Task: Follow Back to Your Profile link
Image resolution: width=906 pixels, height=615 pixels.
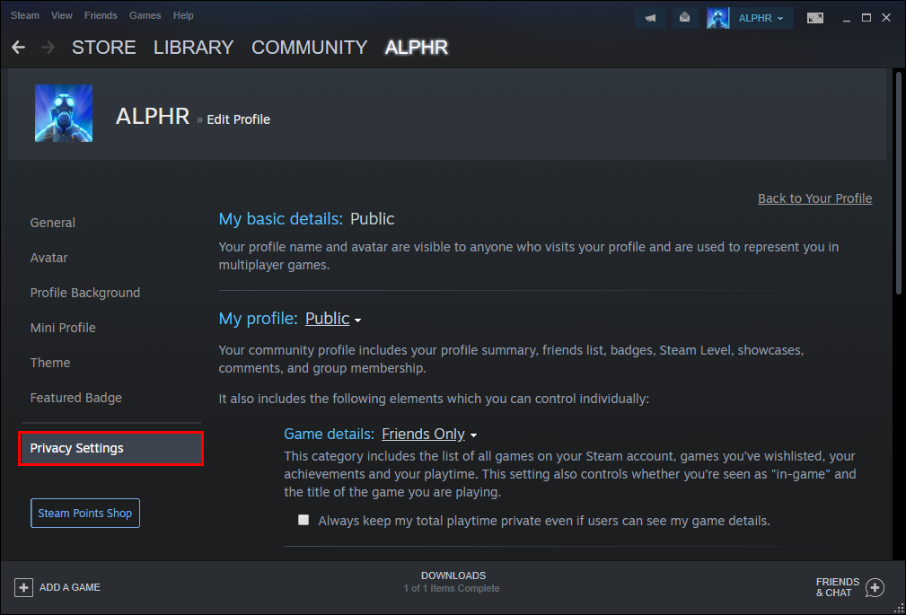Action: pyautogui.click(x=814, y=198)
